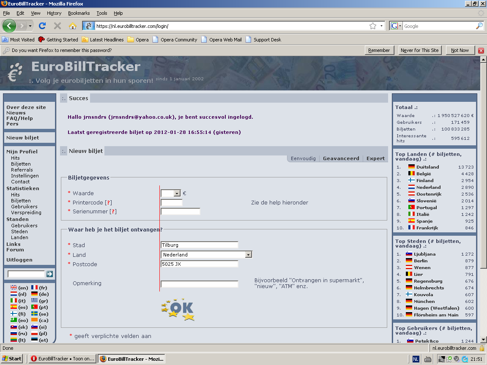The image size is (487, 365).
Task: Close the password notification bar
Action: (481, 51)
